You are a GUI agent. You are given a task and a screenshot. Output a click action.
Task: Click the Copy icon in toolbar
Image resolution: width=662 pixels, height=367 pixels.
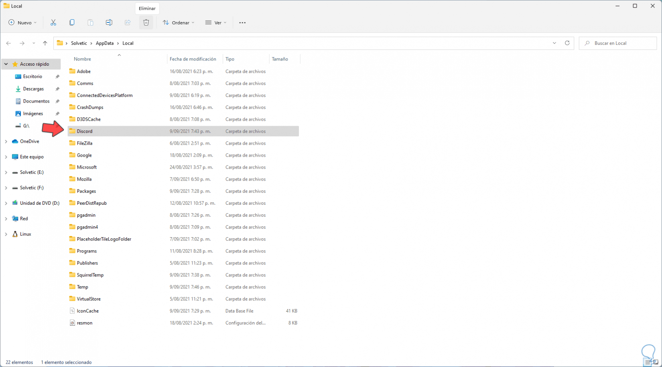coord(72,23)
